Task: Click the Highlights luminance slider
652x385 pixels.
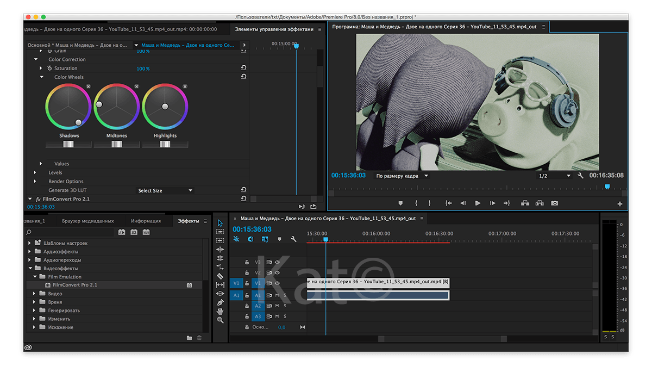Action: pyautogui.click(x=165, y=144)
